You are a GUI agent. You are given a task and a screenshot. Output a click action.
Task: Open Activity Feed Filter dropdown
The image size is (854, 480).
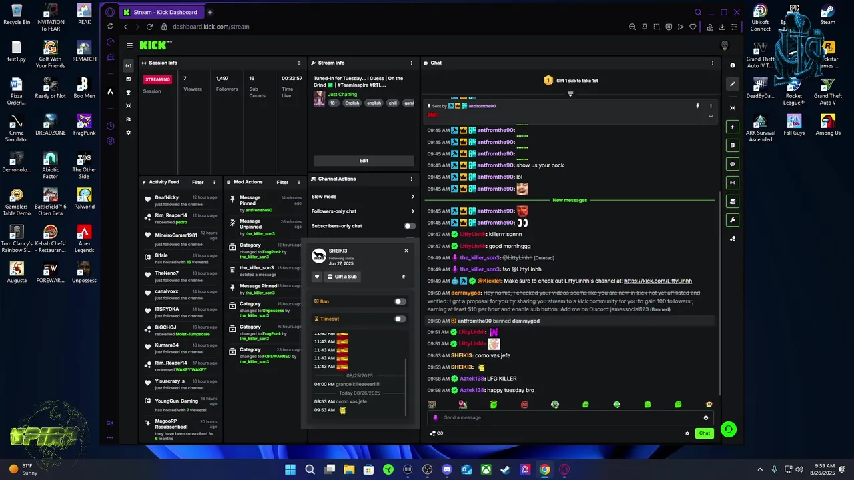click(198, 182)
